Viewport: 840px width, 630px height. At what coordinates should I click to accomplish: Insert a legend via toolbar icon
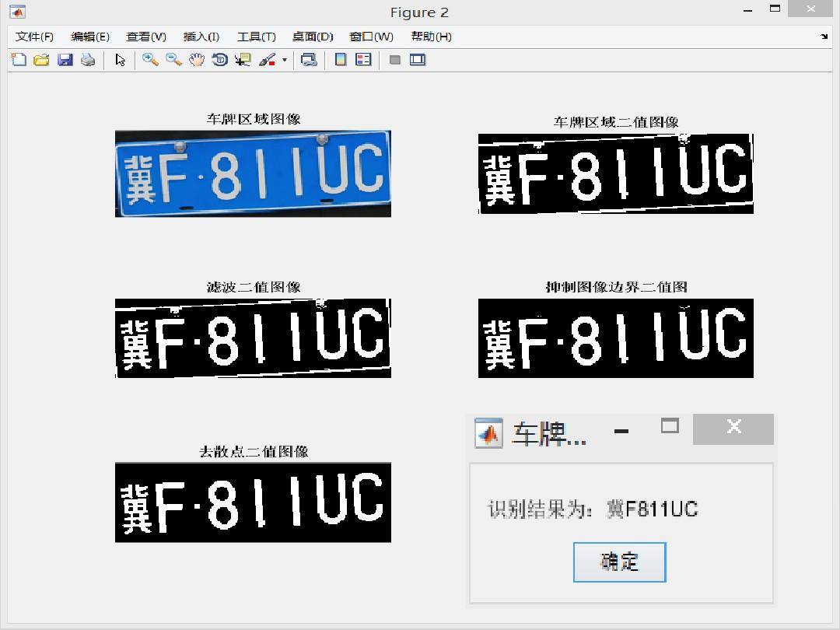click(x=363, y=59)
